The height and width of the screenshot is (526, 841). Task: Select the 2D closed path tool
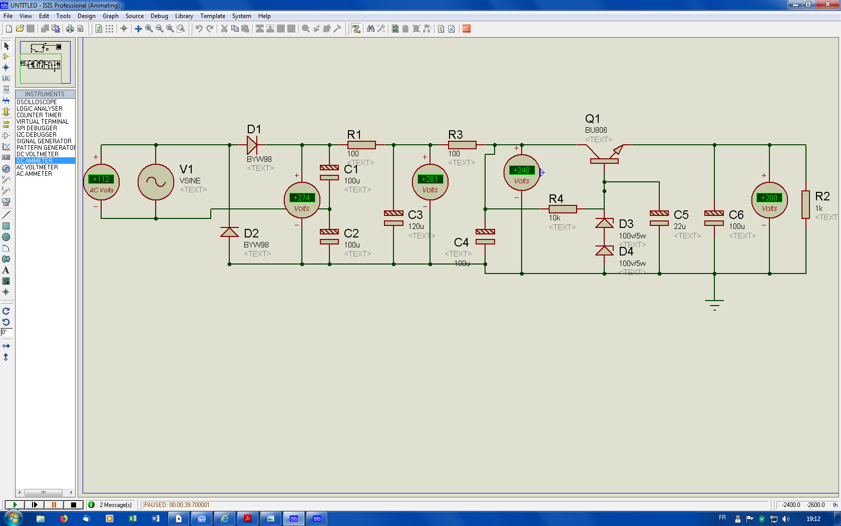coord(6,259)
